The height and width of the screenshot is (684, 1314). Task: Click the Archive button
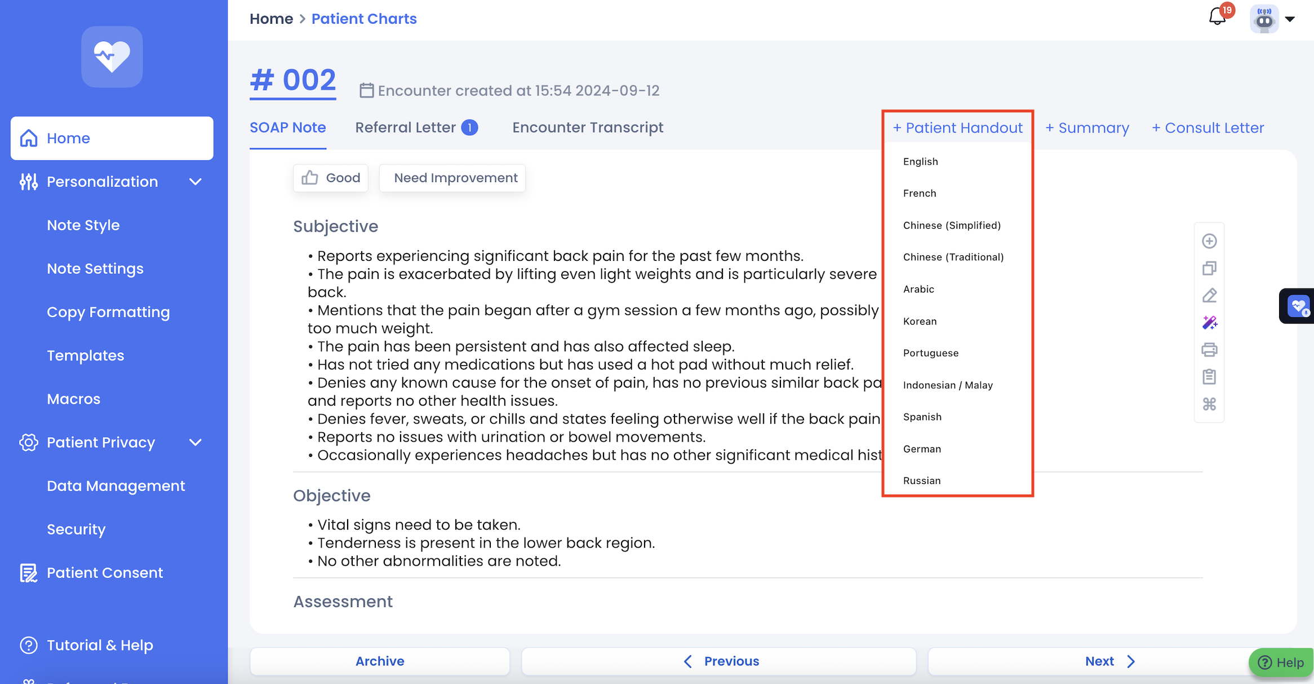[x=379, y=661]
